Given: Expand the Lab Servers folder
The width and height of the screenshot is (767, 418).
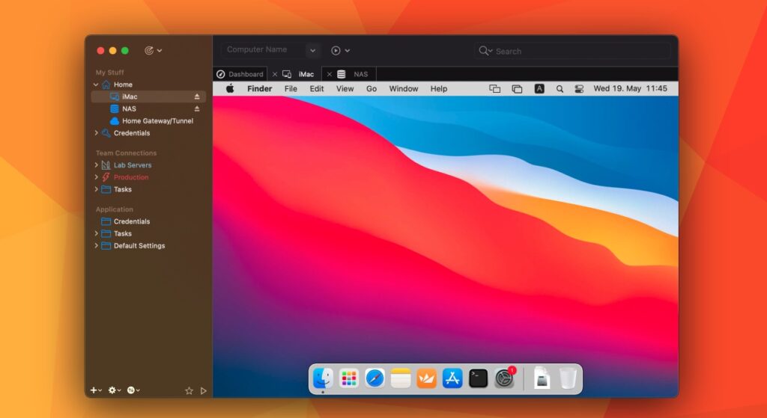Looking at the screenshot, I should tap(96, 165).
